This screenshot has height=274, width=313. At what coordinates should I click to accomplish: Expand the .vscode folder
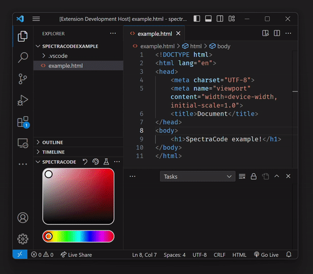[78, 56]
